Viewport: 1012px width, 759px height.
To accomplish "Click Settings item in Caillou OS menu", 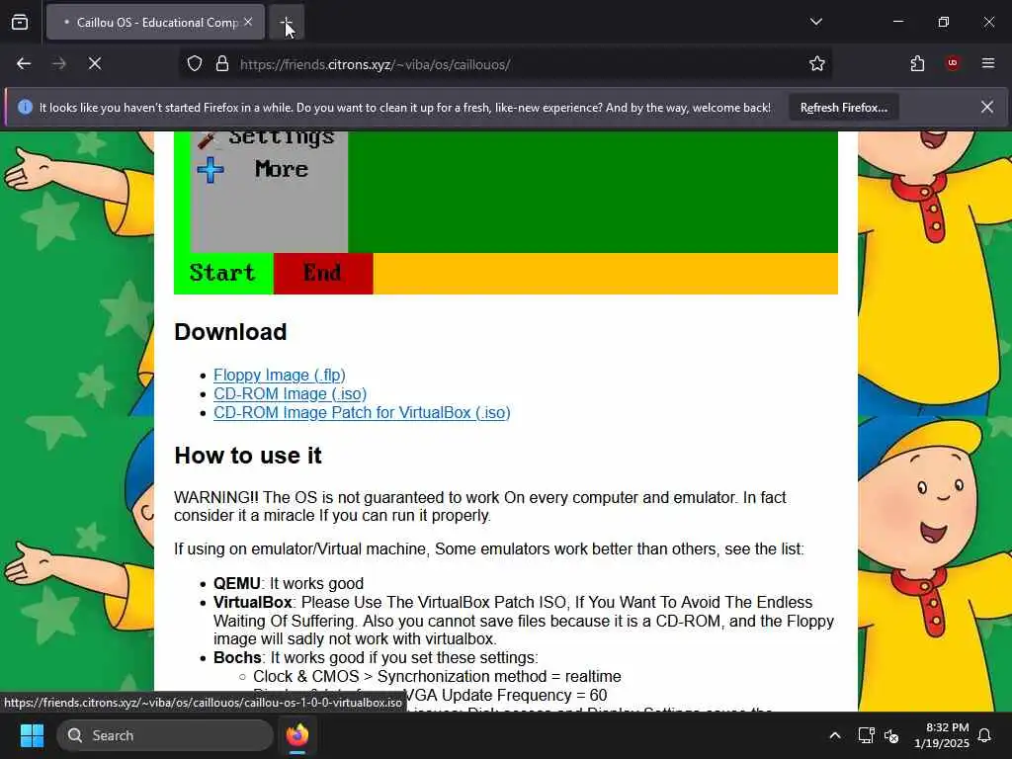I will (266, 138).
